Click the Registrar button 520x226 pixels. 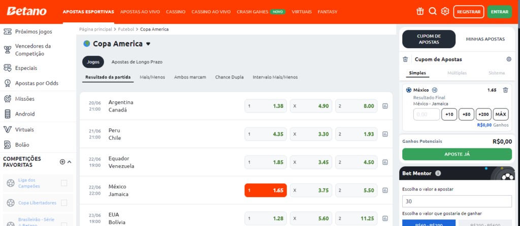coord(469,12)
